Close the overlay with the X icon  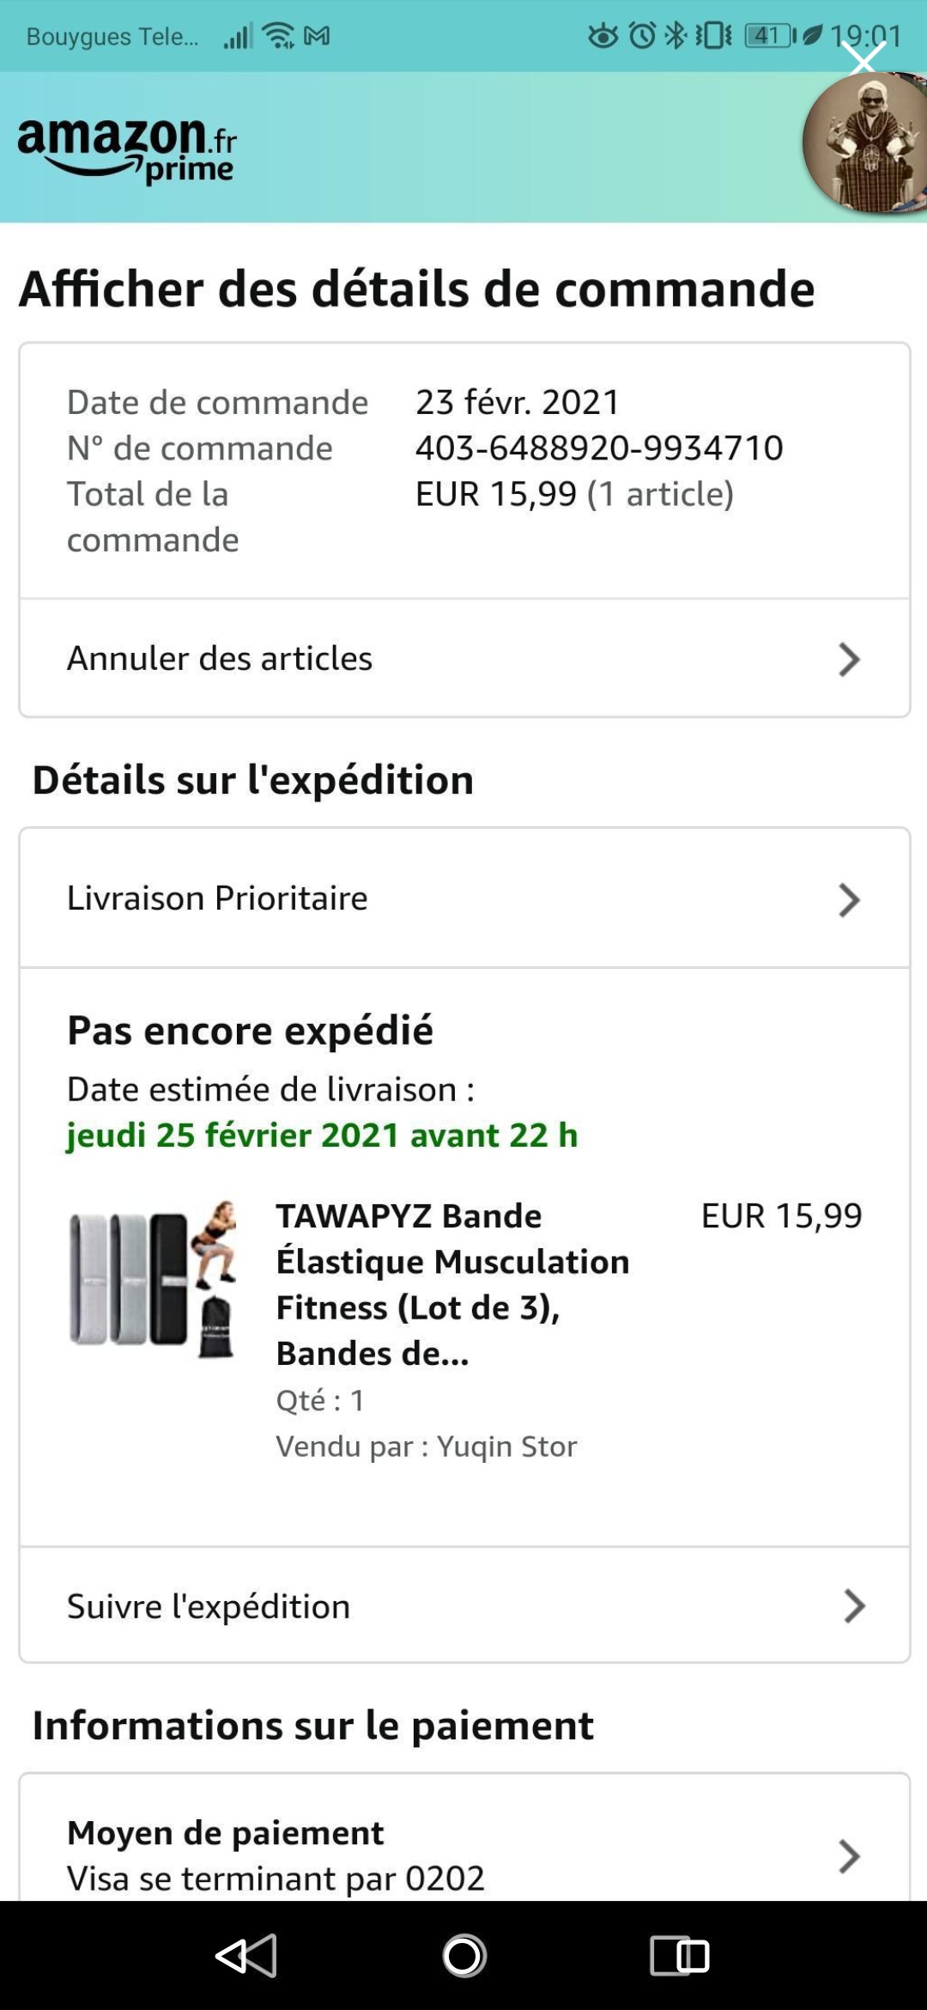pos(863,58)
